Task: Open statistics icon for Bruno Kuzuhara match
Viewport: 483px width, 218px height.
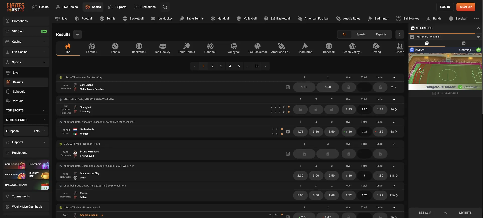Action: (x=288, y=154)
